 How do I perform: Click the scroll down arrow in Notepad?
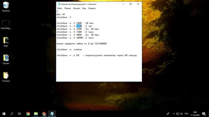[x=140, y=80]
